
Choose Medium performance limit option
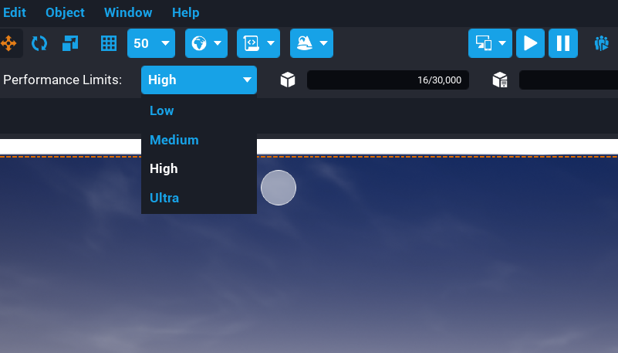click(x=174, y=140)
